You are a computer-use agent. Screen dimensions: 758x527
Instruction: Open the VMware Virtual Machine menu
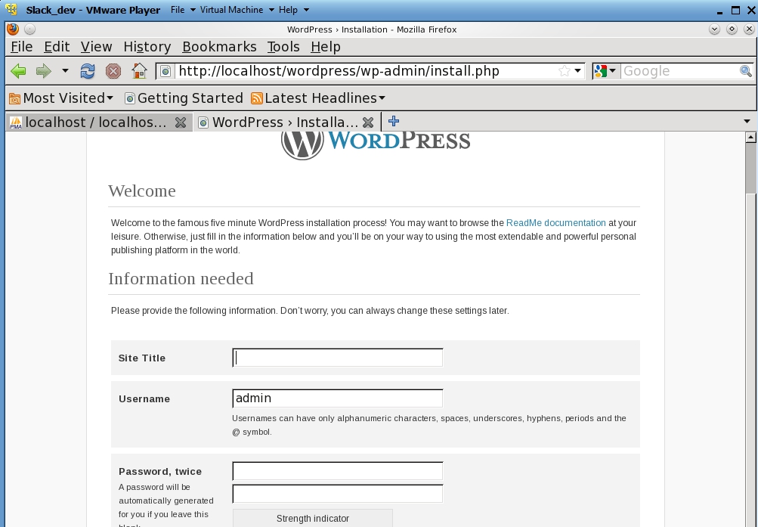click(237, 10)
